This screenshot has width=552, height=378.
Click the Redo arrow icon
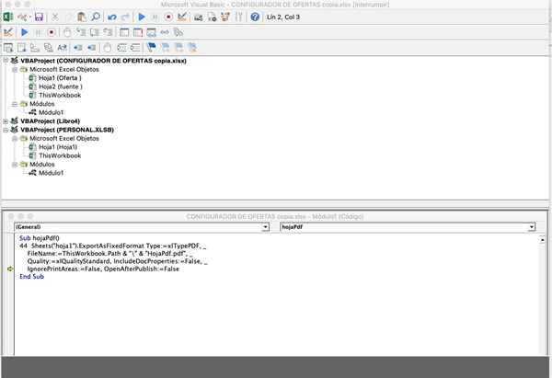pos(125,17)
